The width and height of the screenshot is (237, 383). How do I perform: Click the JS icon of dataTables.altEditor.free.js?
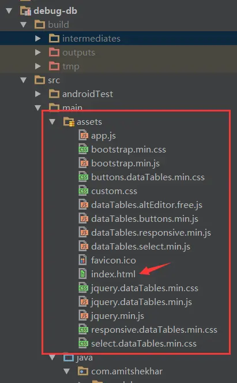(x=83, y=204)
